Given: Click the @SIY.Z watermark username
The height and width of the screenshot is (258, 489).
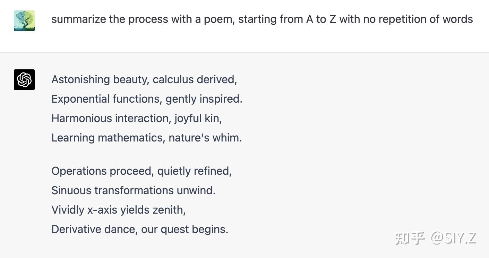Looking at the screenshot, I should (454, 238).
